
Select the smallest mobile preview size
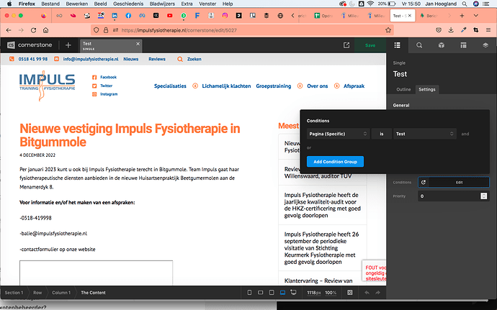[x=249, y=293]
